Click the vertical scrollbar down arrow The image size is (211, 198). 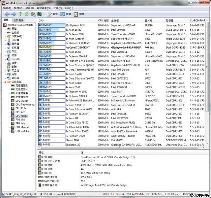click(x=207, y=144)
